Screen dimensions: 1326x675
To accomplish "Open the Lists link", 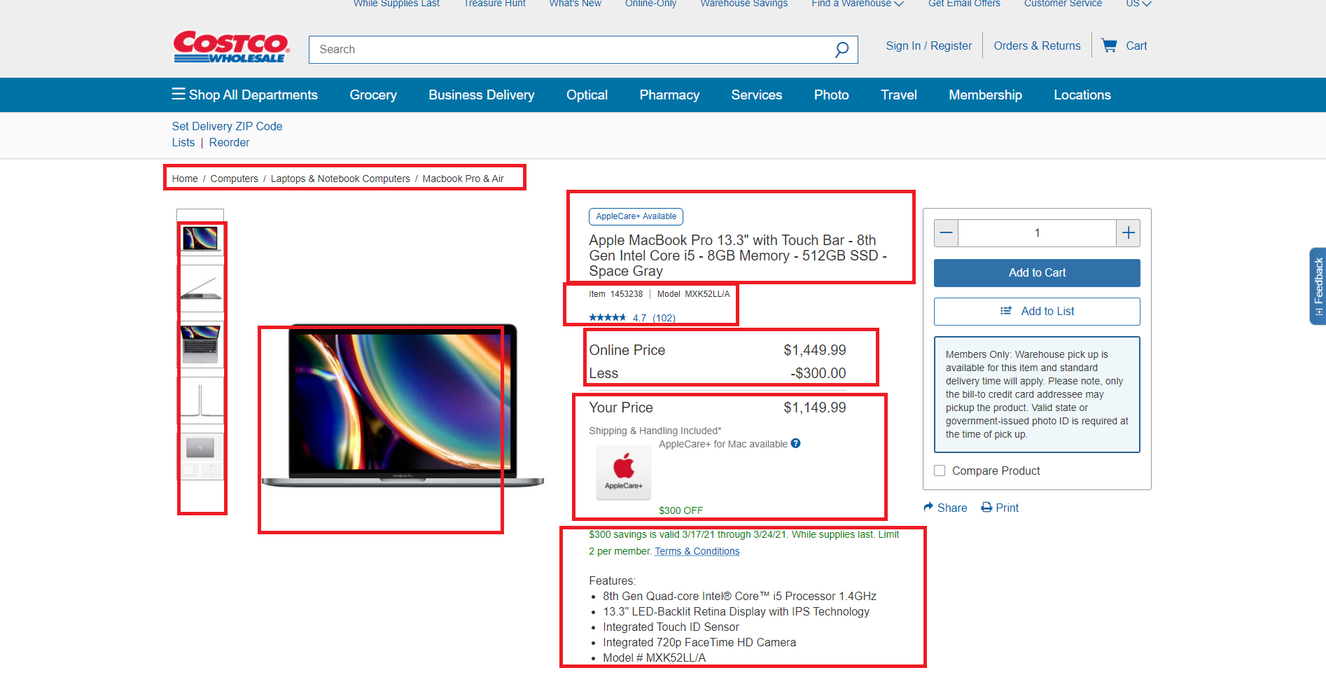I will (x=183, y=142).
